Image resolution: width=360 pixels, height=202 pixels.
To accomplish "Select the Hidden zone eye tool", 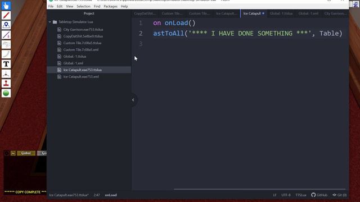I will point(6,44).
